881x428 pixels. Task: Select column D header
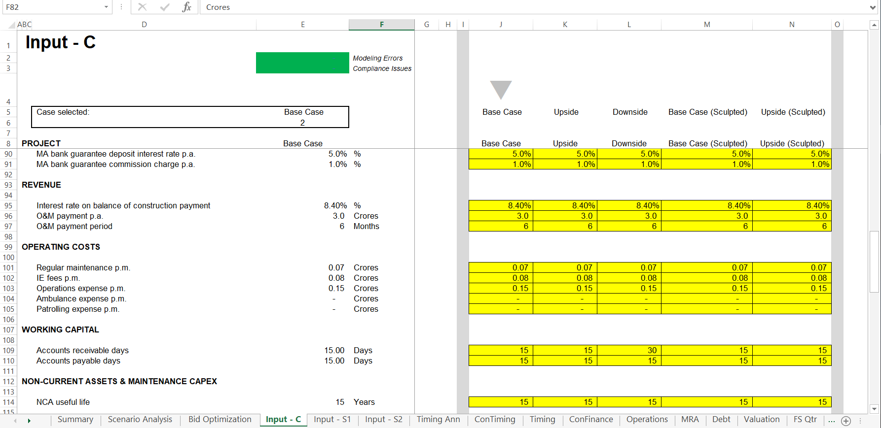(144, 25)
